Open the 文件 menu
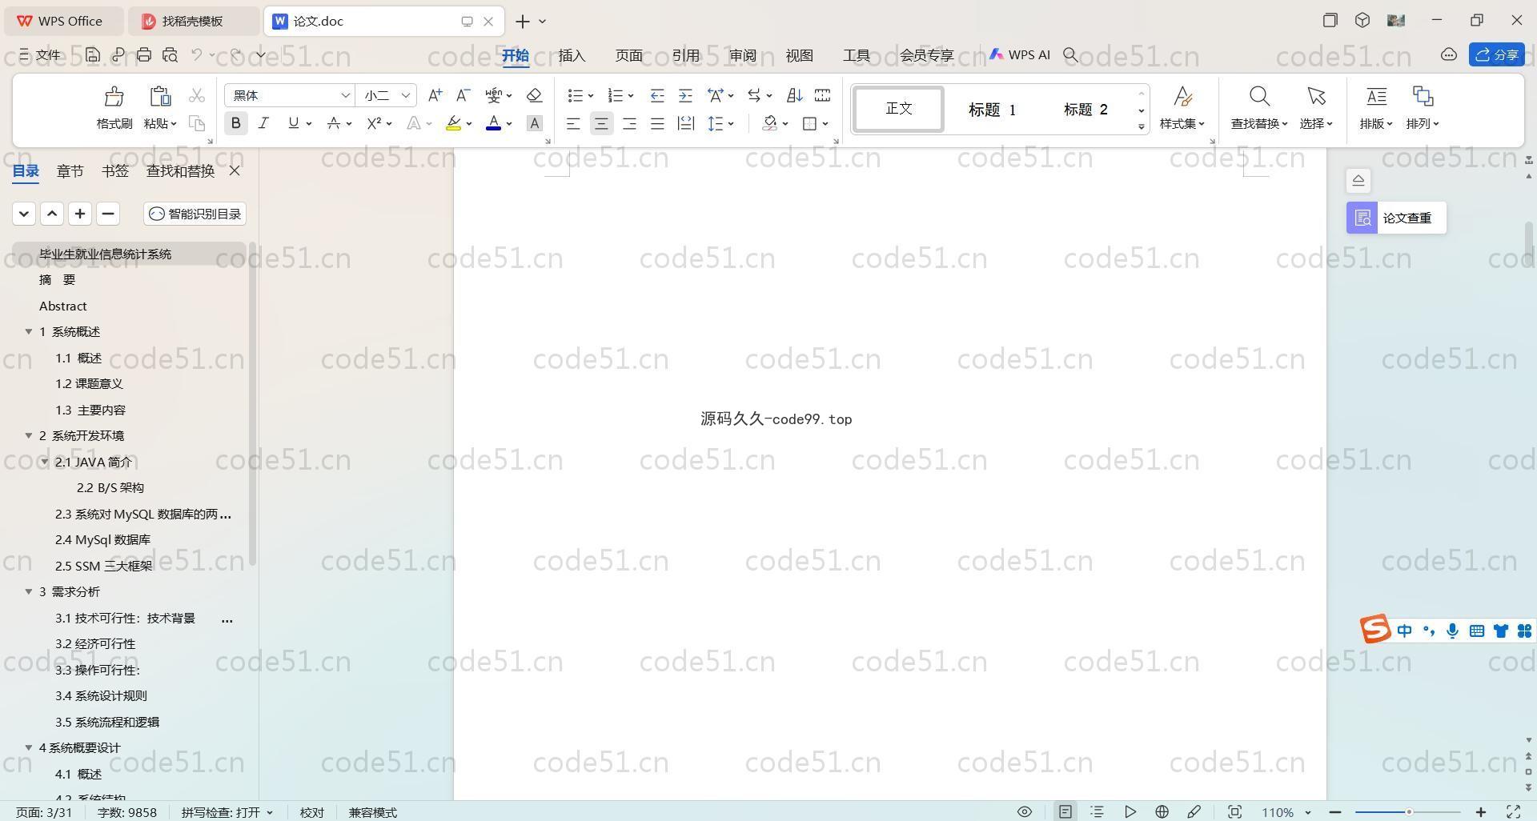Image resolution: width=1537 pixels, height=821 pixels. click(39, 54)
